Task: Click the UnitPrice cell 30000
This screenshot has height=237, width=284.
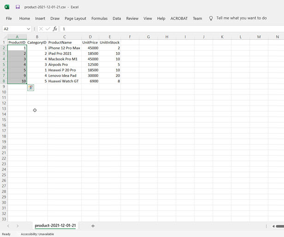Action: 90,75
